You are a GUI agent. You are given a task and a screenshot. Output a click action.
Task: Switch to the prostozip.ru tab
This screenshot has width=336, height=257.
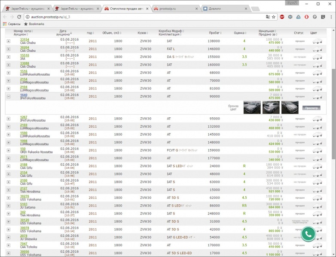pyautogui.click(x=176, y=8)
